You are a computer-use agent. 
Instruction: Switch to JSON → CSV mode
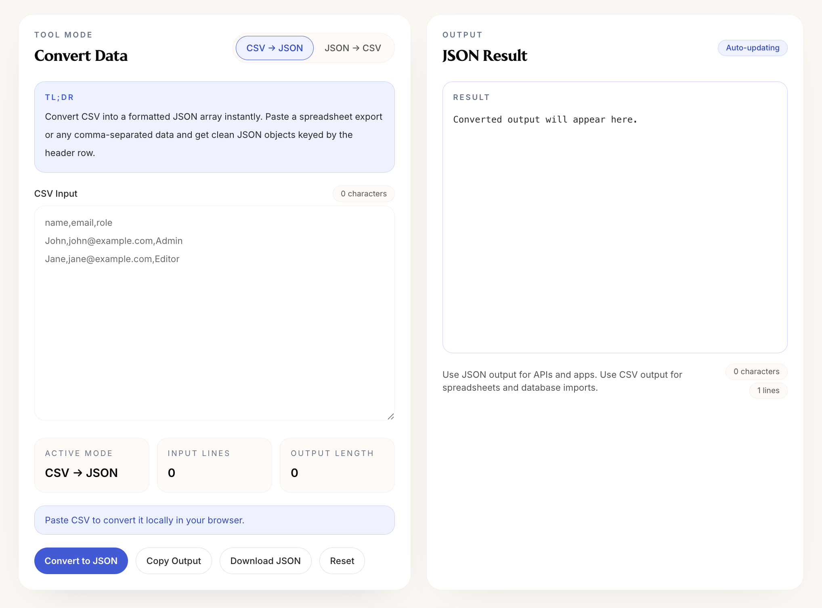(x=353, y=48)
